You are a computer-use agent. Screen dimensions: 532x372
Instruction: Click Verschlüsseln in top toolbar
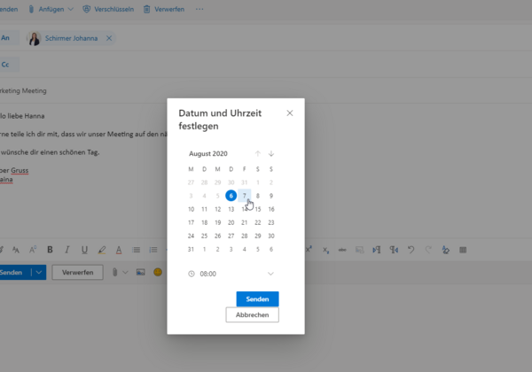(x=108, y=9)
